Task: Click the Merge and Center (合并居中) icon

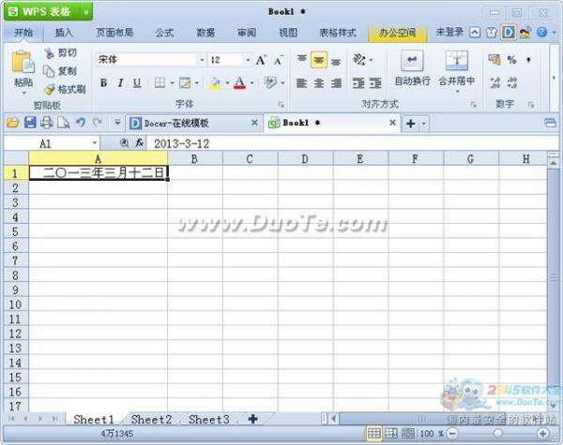Action: click(456, 61)
